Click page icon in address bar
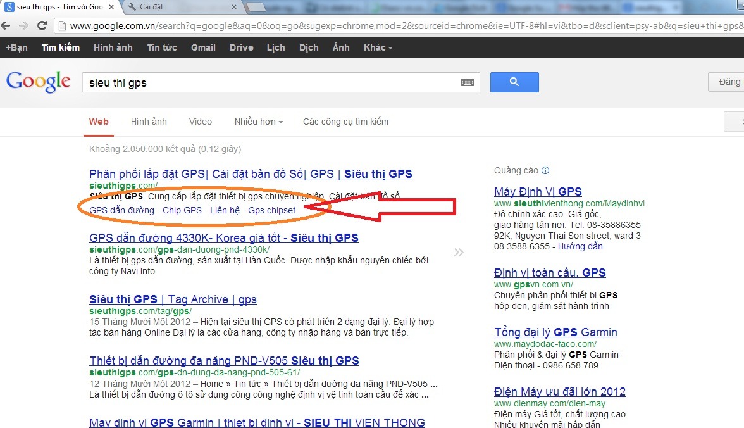 (x=62, y=26)
